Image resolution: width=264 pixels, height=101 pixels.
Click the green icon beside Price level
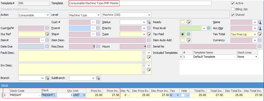click(x=209, y=28)
